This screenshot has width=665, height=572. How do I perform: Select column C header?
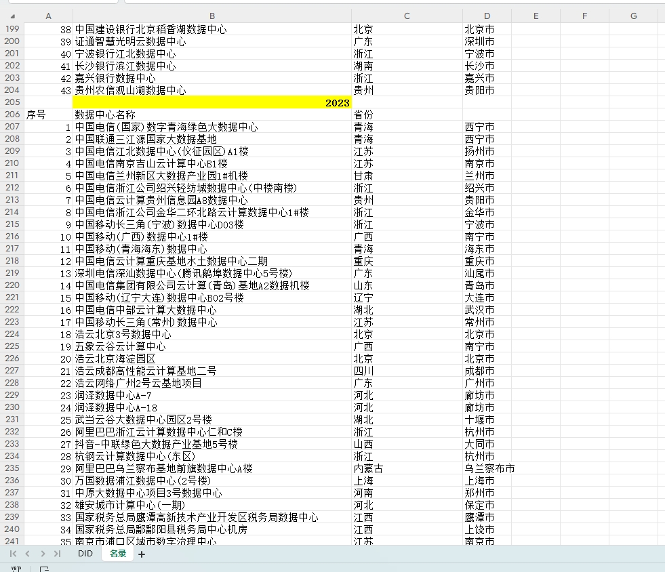[x=407, y=16]
